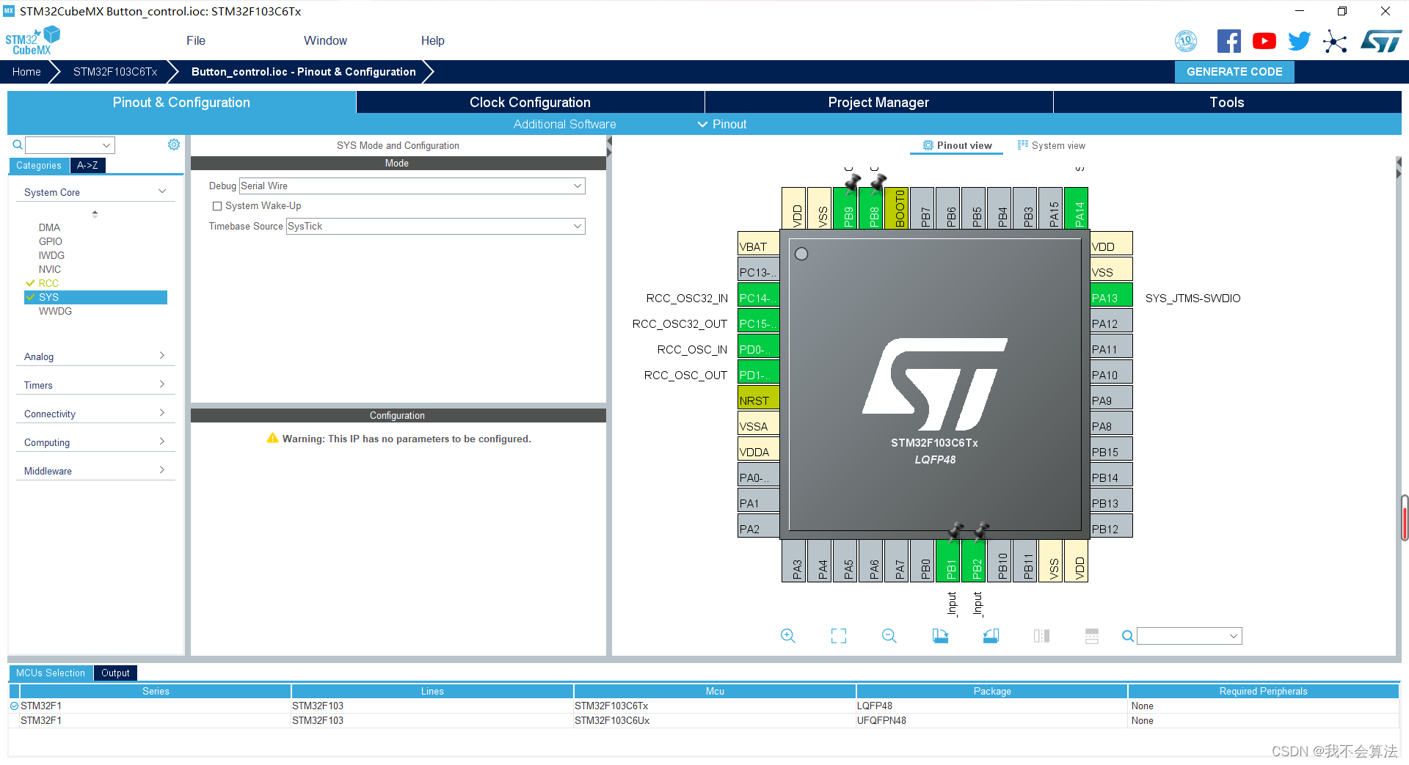Open the left search combo box
This screenshot has height=765, width=1409.
pyautogui.click(x=70, y=145)
